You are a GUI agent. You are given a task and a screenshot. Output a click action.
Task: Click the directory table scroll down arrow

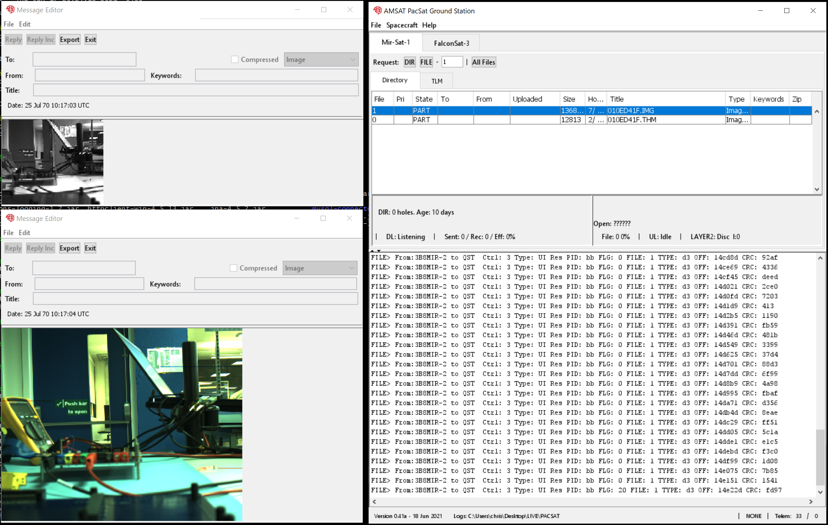[x=817, y=189]
